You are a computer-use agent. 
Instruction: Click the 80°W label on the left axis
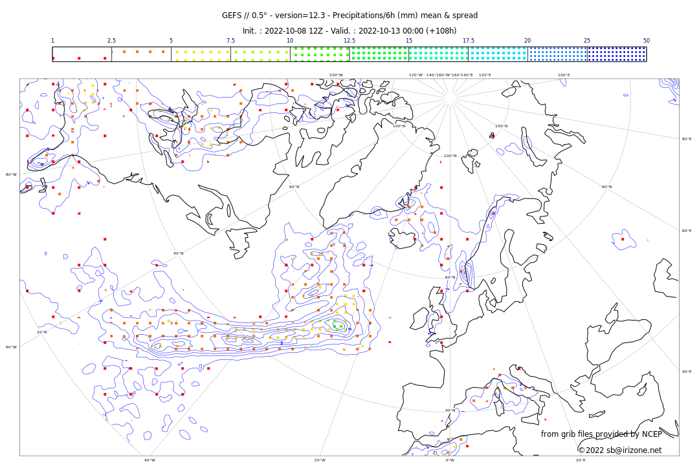11,174
